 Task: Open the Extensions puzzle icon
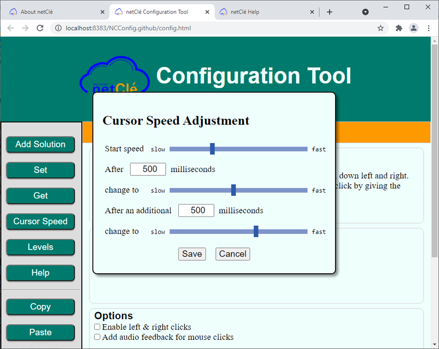399,28
